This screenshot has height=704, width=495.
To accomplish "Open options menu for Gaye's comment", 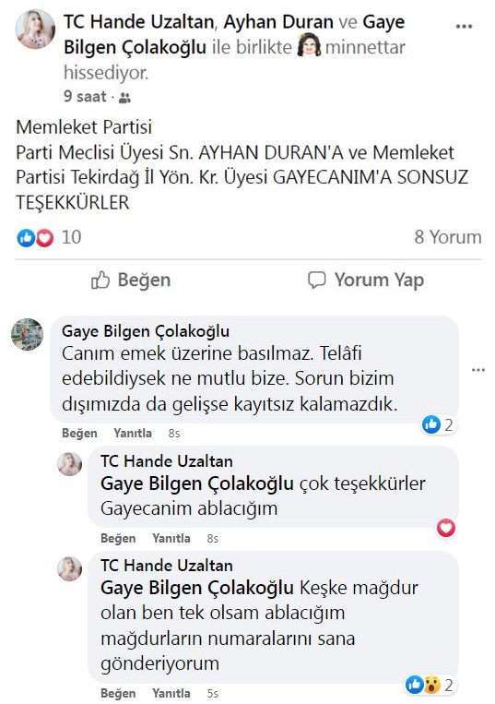I will 478,370.
